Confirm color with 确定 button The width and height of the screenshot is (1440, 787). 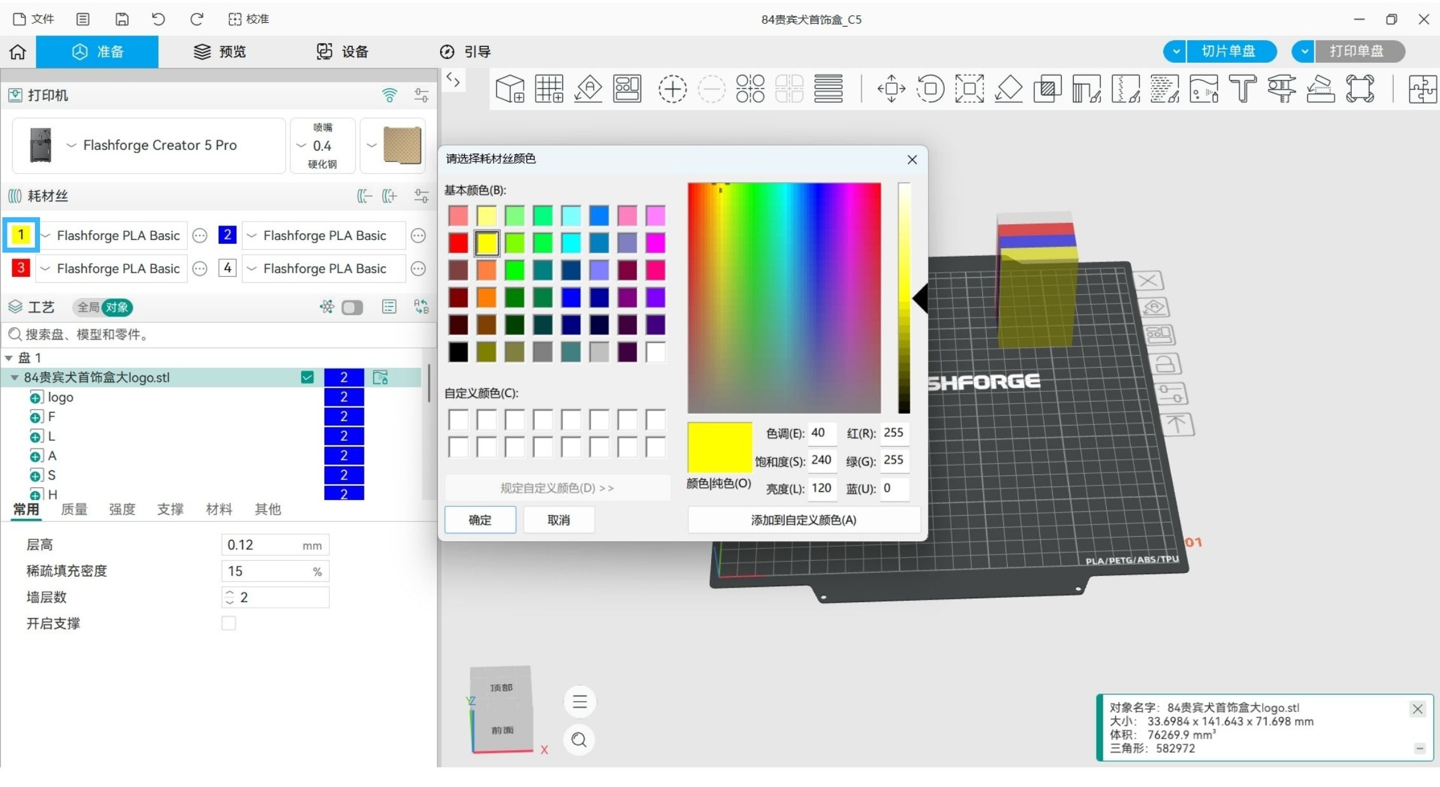480,520
